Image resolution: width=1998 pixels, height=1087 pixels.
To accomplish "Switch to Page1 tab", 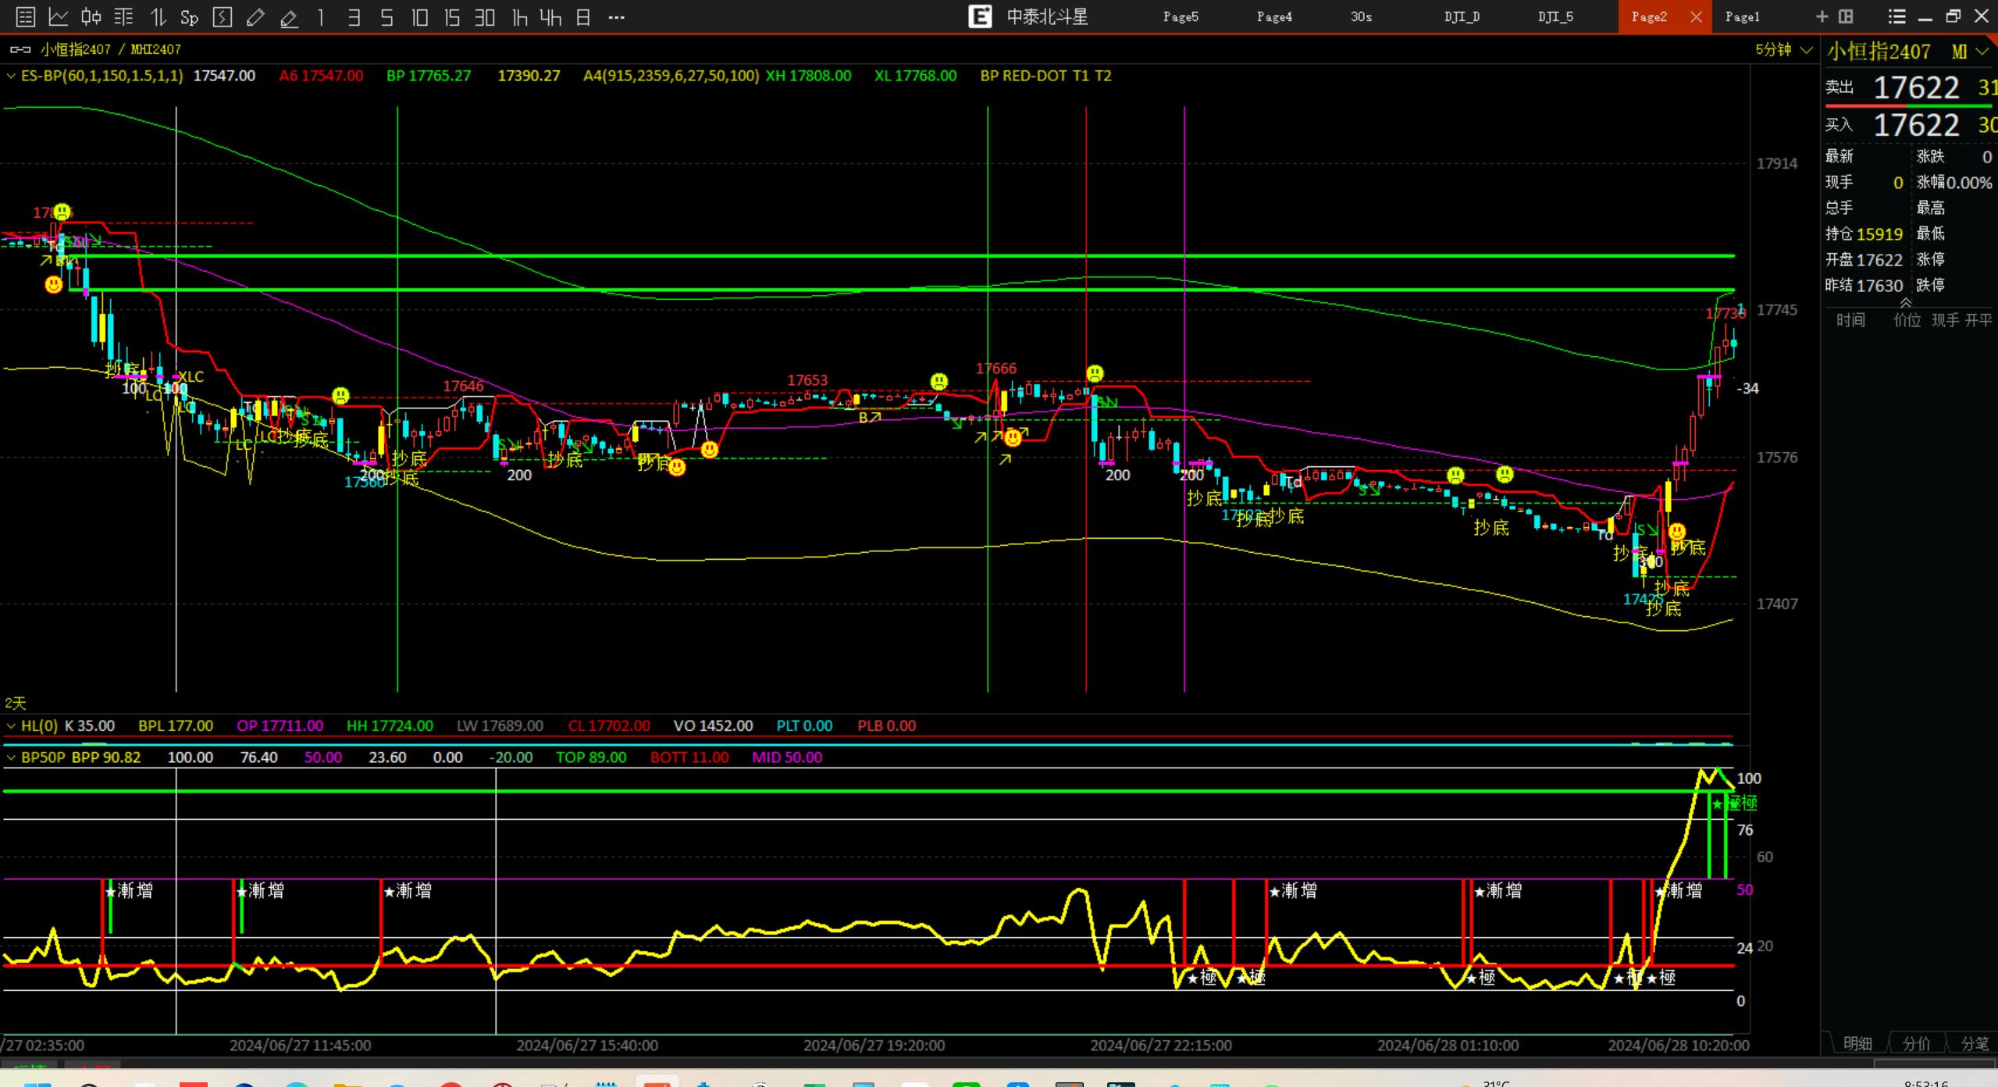I will [x=1743, y=16].
